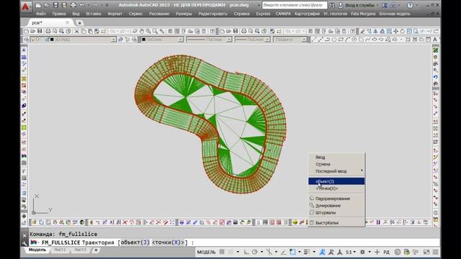The width and height of the screenshot is (461, 259).
Task: Click the black layer color swatch
Action: [x=52, y=40]
